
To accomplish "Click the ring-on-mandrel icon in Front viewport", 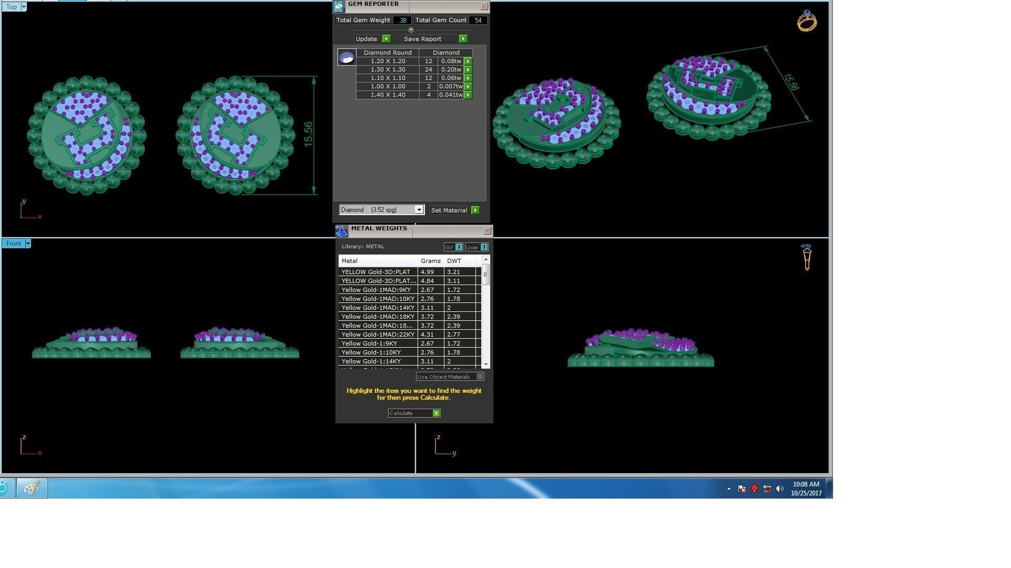I will coord(806,257).
